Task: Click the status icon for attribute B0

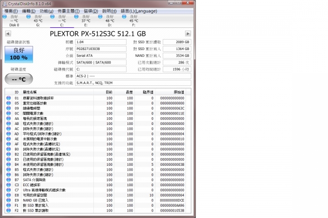Action: pos(9,149)
